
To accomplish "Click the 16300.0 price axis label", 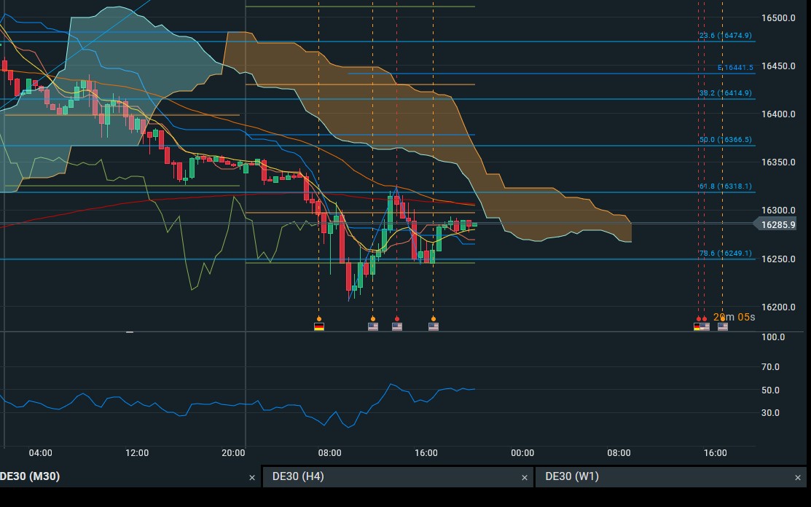I will coord(778,211).
